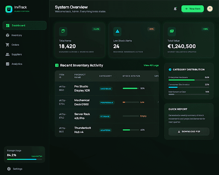Click the Total Value money icon
The height and width of the screenshot is (175, 219).
[172, 32]
